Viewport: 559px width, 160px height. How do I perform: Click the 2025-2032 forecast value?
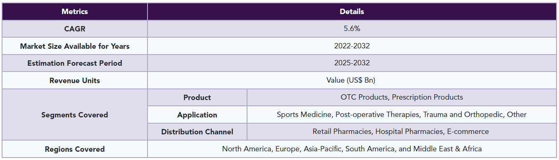352,63
